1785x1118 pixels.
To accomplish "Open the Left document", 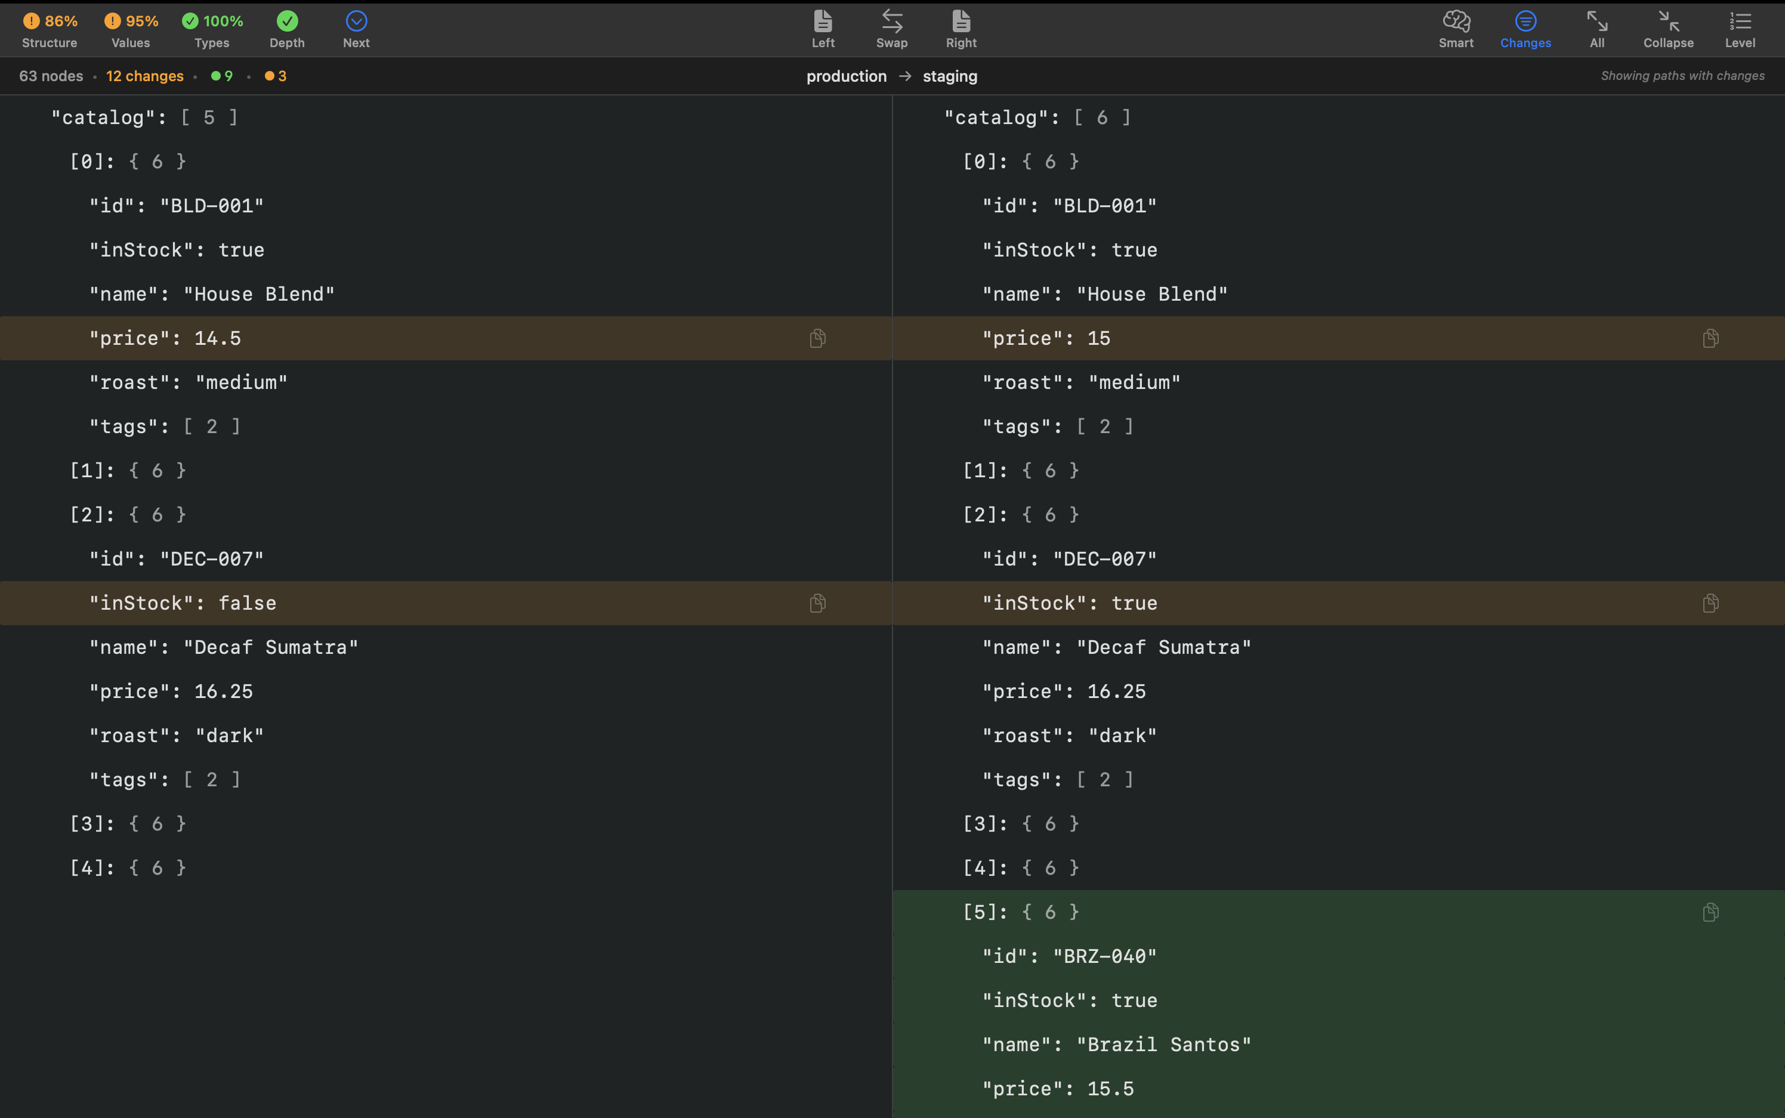I will point(823,30).
